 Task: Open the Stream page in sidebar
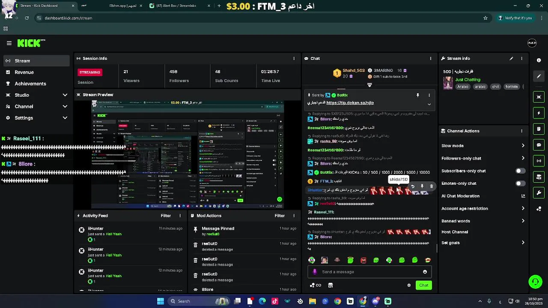[36, 61]
